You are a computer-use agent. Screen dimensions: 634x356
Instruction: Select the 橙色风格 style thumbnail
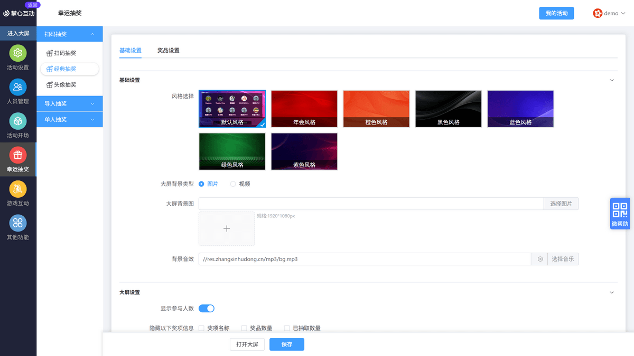[x=376, y=109]
